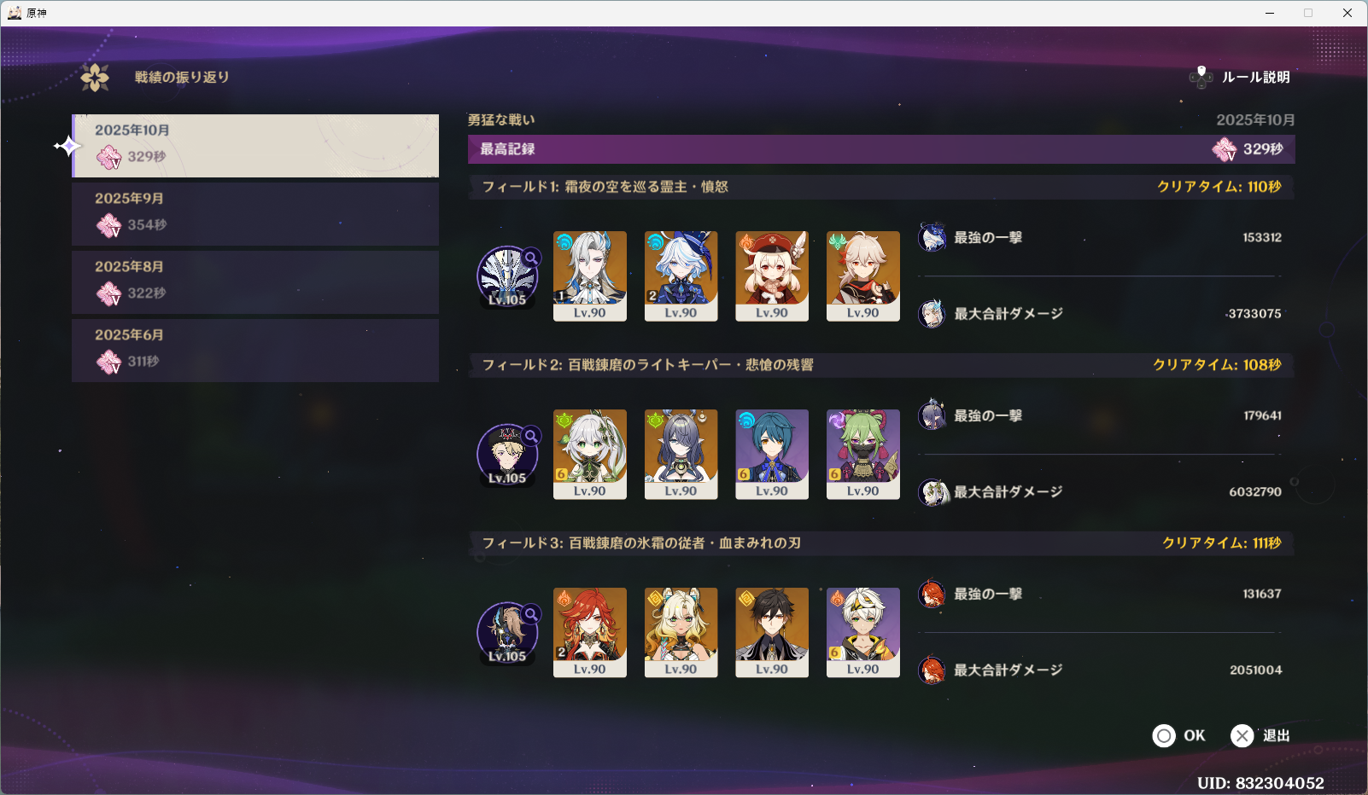Click the 最高記録 difficulty badge beside 329秒
The image size is (1368, 795).
[1224, 149]
